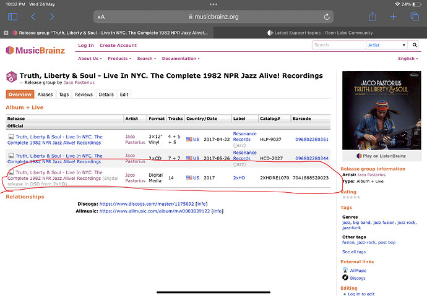Click the post bop tag

pyautogui.click(x=387, y=242)
